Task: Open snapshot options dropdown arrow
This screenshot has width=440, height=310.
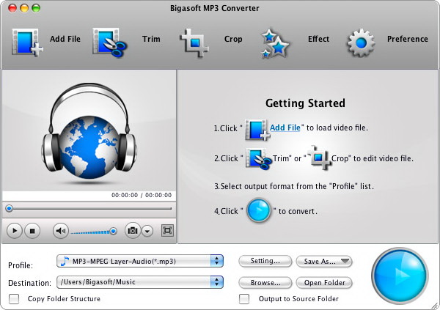Action: pos(147,231)
